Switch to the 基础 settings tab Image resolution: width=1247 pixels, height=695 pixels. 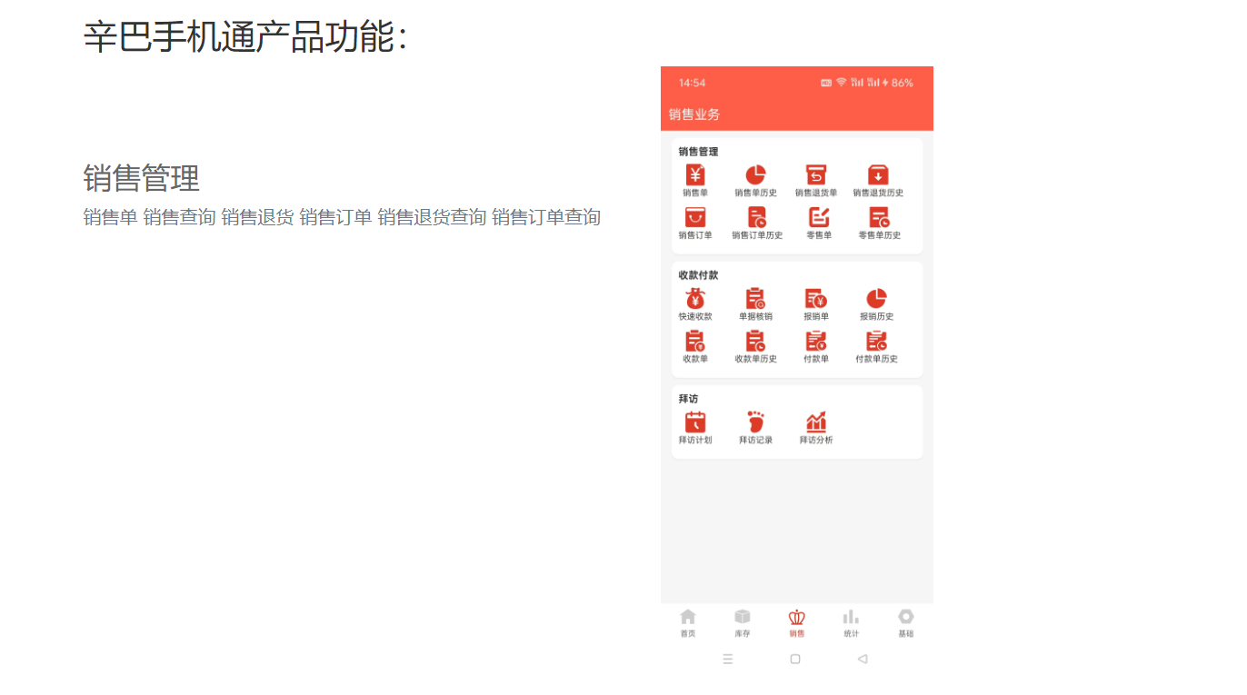point(906,622)
